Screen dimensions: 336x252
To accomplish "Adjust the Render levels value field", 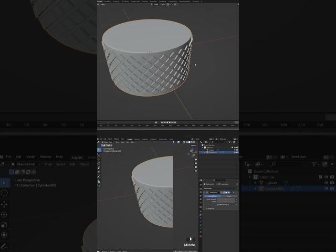I will [x=226, y=202].
